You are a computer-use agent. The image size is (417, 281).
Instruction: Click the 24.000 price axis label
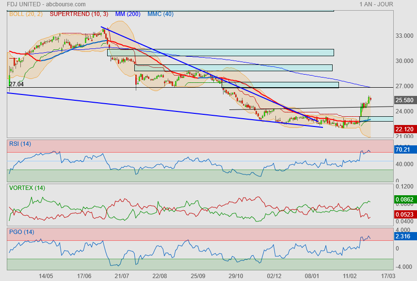coord(404,111)
